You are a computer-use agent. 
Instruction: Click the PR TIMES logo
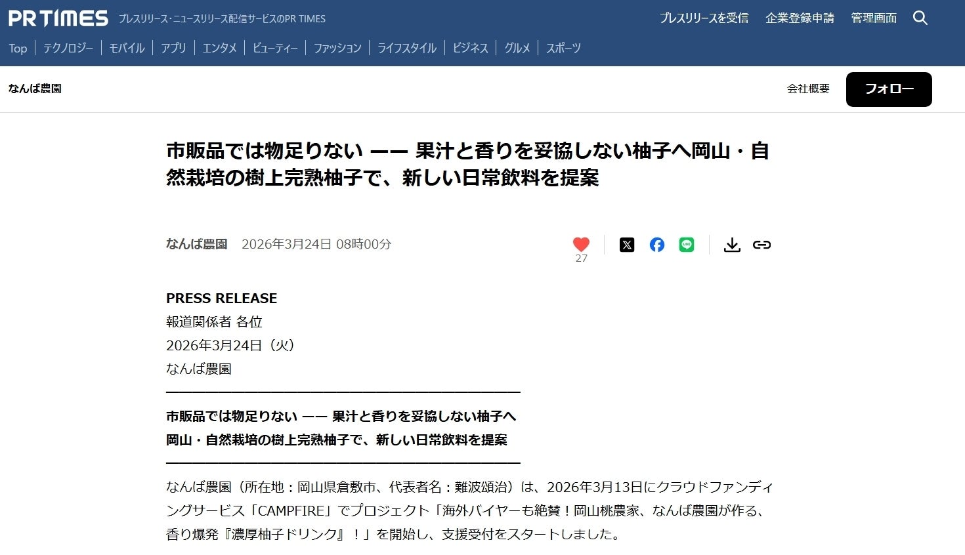coord(58,18)
